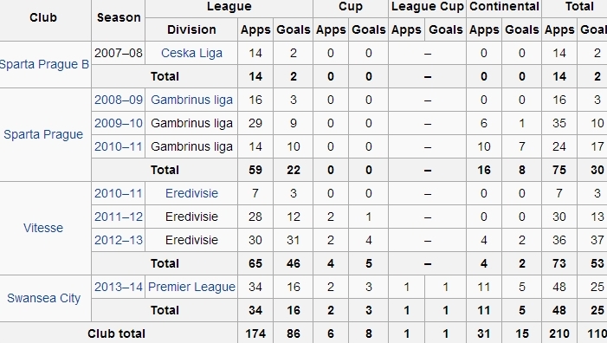Open the 2009–10 season link
The height and width of the screenshot is (343, 607).
tap(119, 123)
